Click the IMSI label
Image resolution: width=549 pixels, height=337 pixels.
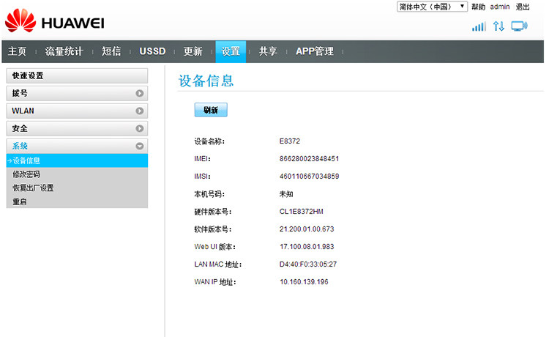tap(202, 177)
